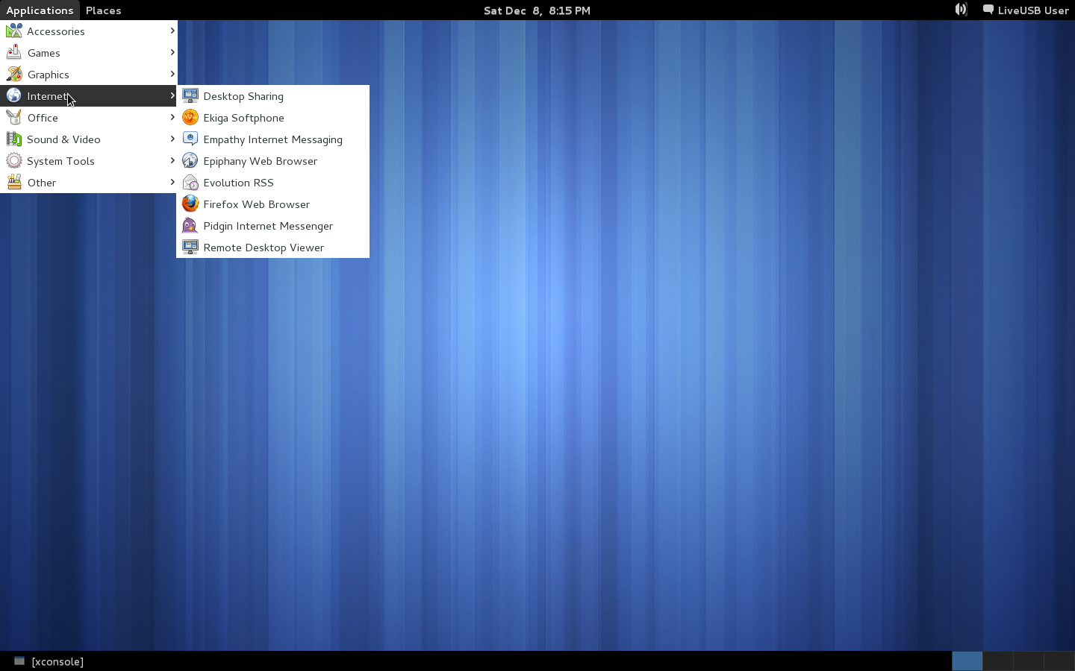Click the Accessories category icon
Screen dimensions: 1075x671
point(14,31)
